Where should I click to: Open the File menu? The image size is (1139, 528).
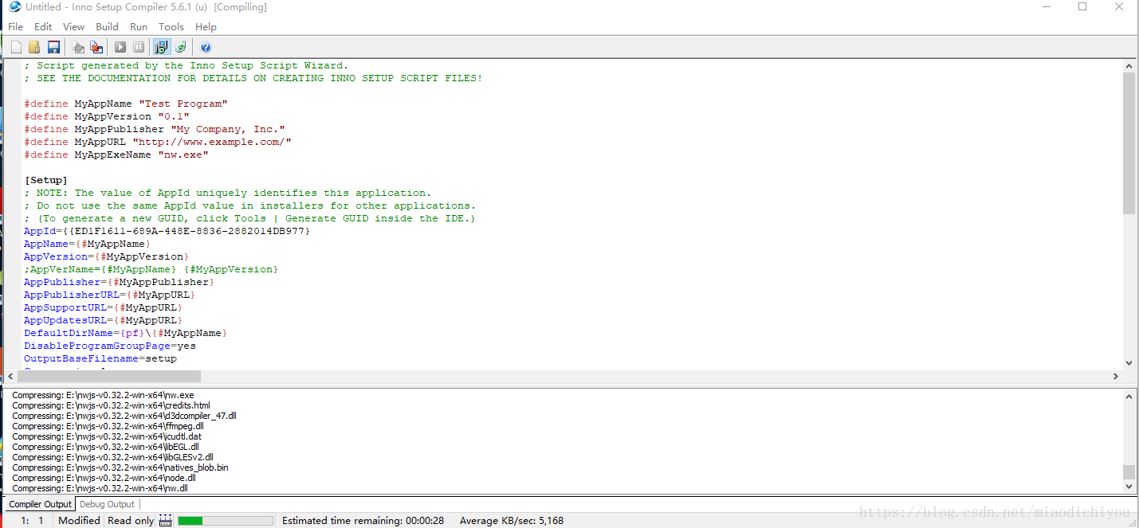coord(15,26)
